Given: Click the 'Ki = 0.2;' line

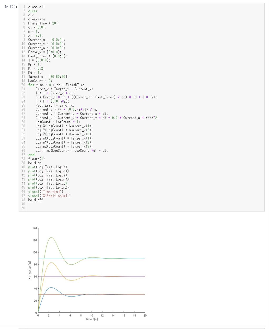Looking at the screenshot, I should tap(36, 68).
